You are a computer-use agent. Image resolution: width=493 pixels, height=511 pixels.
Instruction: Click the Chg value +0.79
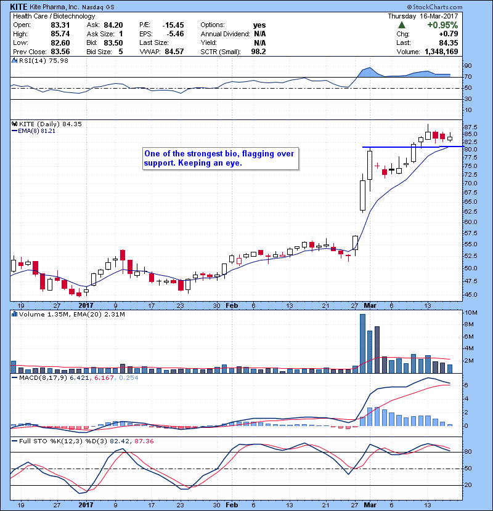click(448, 34)
